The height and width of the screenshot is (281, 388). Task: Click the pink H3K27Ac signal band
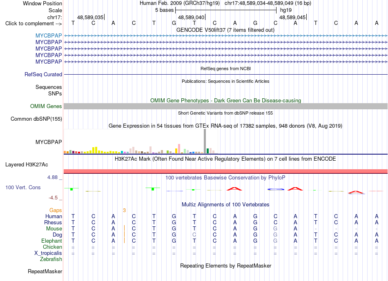click(225, 171)
